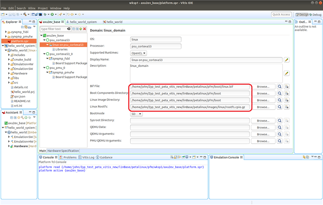Search icon beside Linux Rootfs field
323x205 pixels.
(280, 107)
